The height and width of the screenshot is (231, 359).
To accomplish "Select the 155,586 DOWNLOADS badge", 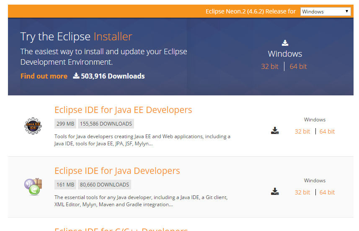I will click(x=106, y=124).
